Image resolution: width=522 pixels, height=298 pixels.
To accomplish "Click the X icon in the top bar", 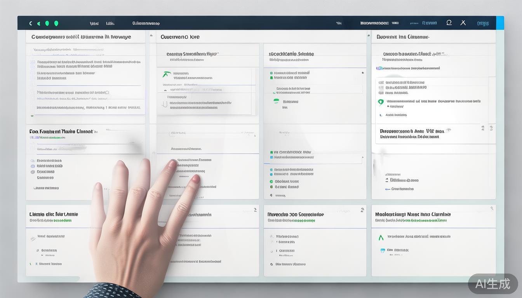I will click(x=463, y=23).
